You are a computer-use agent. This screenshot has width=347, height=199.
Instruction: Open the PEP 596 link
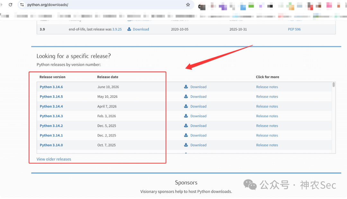coord(294,29)
